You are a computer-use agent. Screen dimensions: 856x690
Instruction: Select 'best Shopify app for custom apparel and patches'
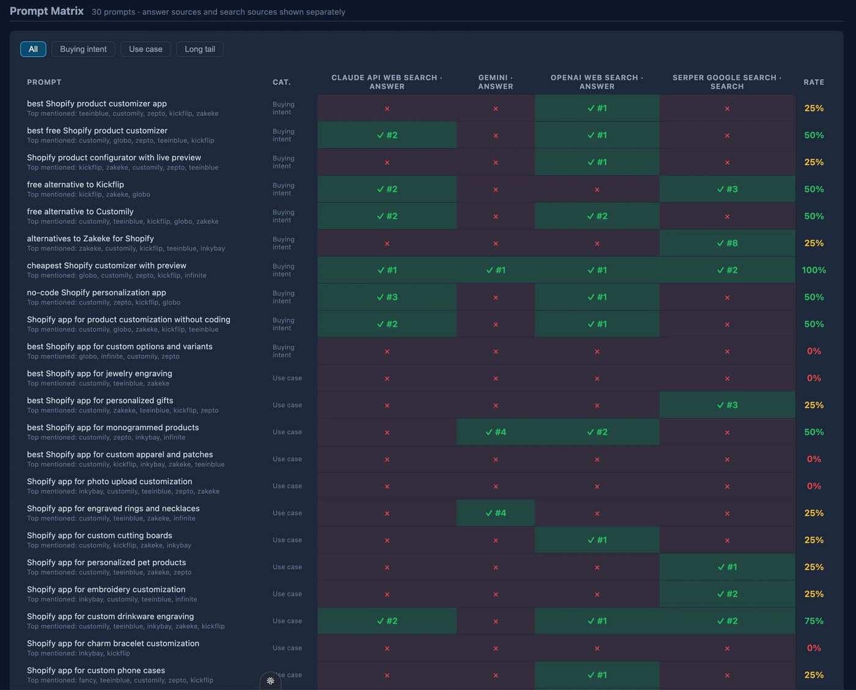pos(120,454)
